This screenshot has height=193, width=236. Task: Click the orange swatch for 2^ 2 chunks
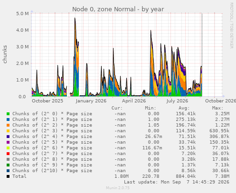pos(8,125)
